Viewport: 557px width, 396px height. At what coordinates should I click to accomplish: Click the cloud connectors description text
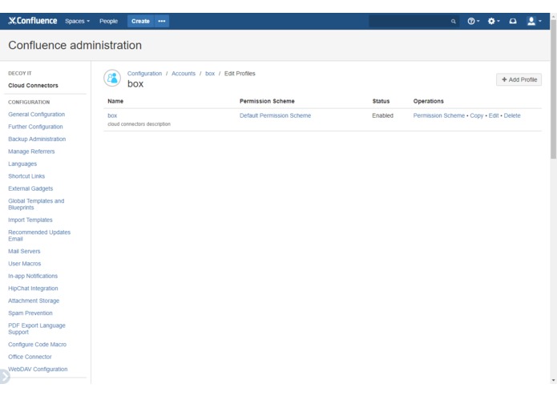coord(139,124)
